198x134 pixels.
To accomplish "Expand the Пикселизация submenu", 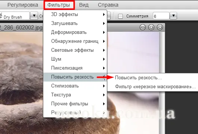I will click(x=75, y=68).
